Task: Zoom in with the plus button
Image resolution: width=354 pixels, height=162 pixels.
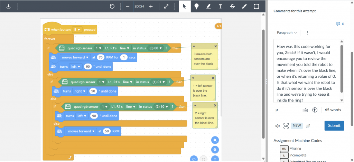Action: tap(151, 7)
